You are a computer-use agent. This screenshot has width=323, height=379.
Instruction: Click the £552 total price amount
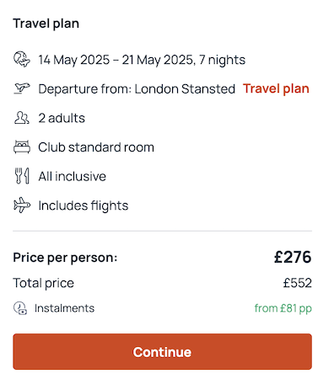298,283
